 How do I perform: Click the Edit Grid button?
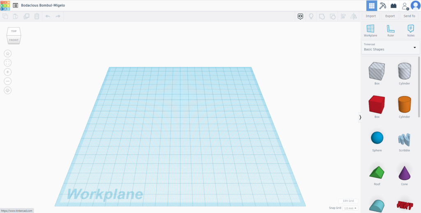pyautogui.click(x=348, y=201)
